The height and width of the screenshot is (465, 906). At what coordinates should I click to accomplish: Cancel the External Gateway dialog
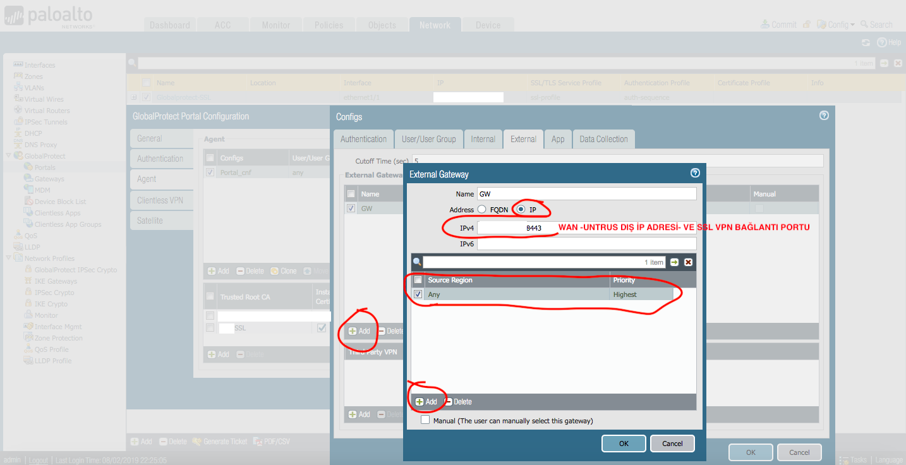pos(672,444)
